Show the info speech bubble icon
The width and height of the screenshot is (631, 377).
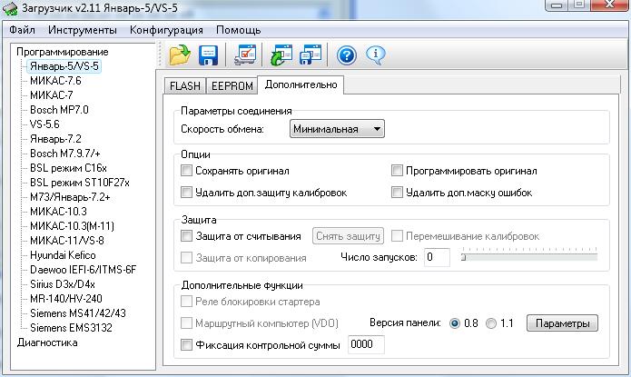click(376, 55)
